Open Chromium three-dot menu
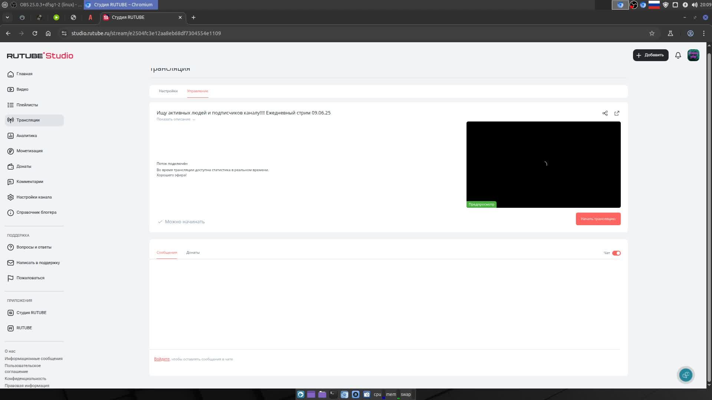 pyautogui.click(x=703, y=33)
